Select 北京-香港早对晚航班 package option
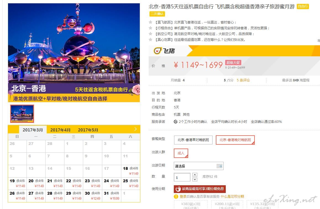 (193, 140)
